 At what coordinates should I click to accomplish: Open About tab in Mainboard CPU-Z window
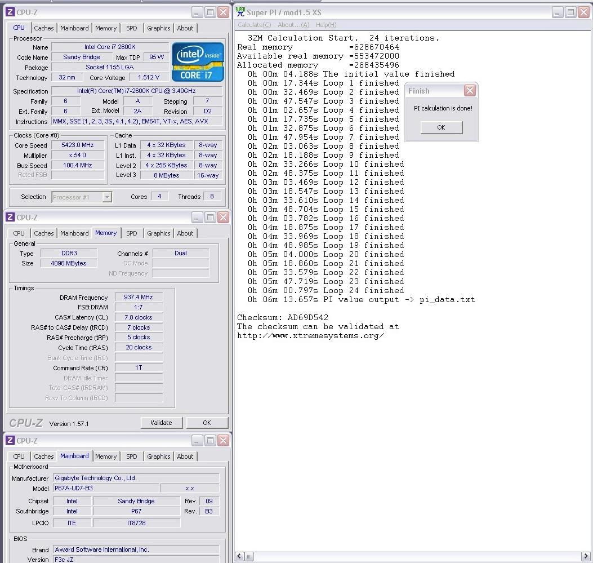[185, 456]
